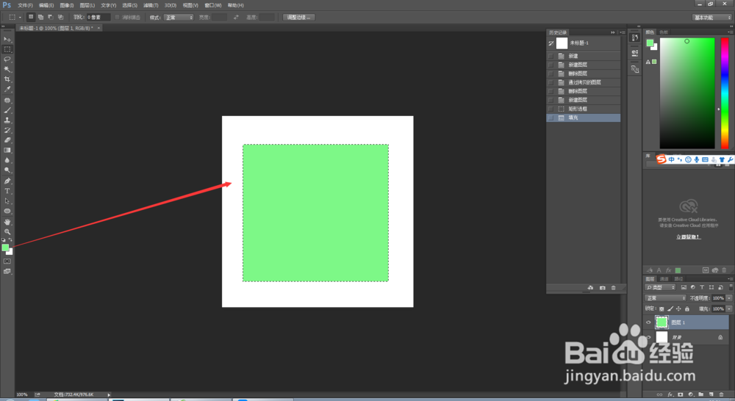Image resolution: width=735 pixels, height=401 pixels.
Task: Click the delete layer trash icon
Action: (722, 394)
